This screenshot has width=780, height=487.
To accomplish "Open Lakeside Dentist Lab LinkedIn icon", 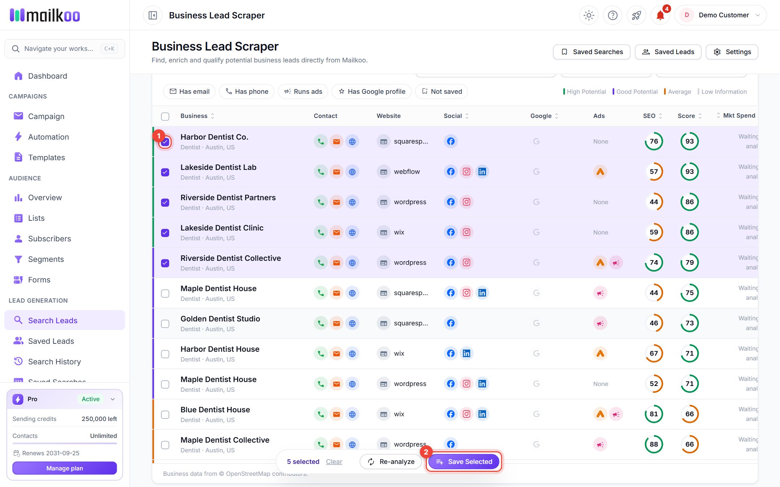I will tap(482, 172).
